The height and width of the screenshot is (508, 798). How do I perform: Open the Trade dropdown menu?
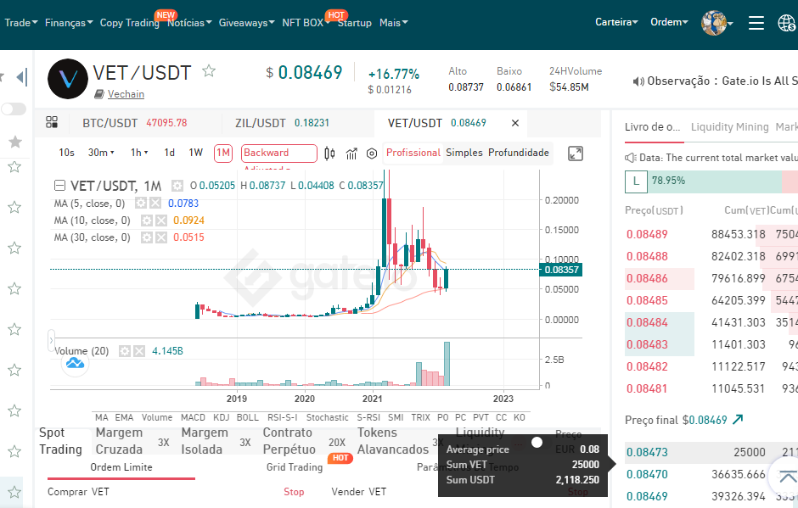pyautogui.click(x=21, y=23)
